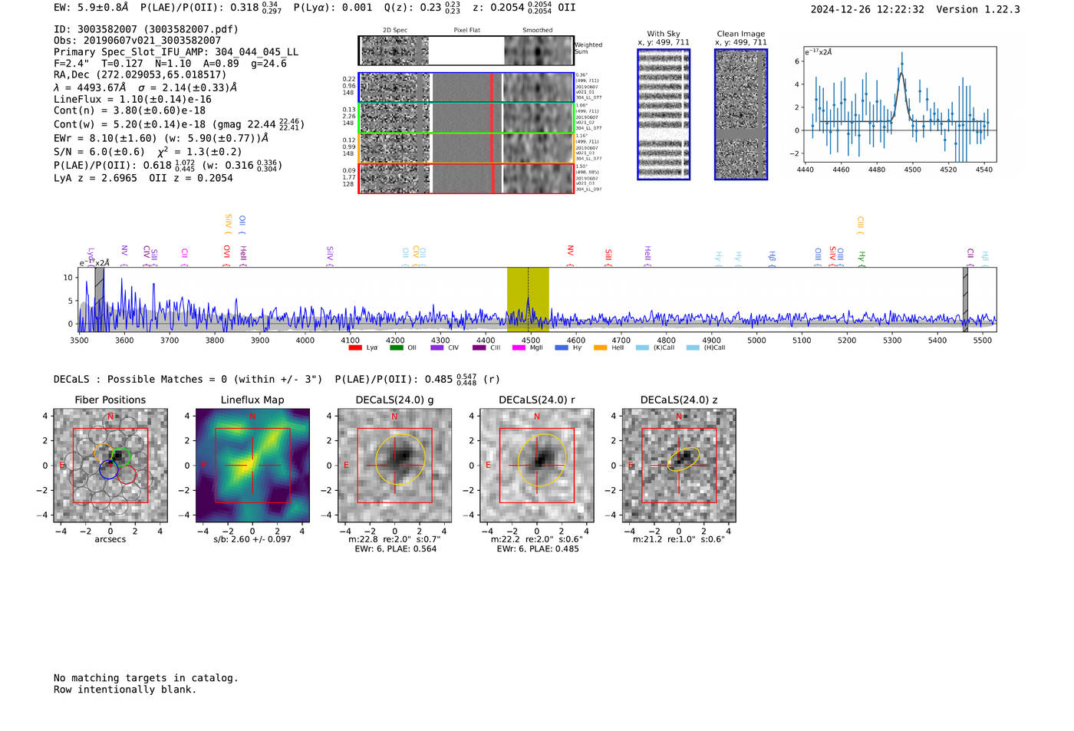
Task: Click the green fiber circle in Fiber Positions
Action: tap(120, 457)
